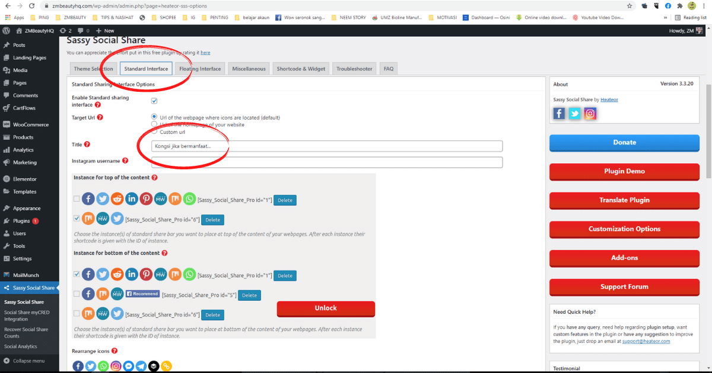The height and width of the screenshot is (373, 712).
Task: Click the help icon beside Title label
Action: [87, 144]
